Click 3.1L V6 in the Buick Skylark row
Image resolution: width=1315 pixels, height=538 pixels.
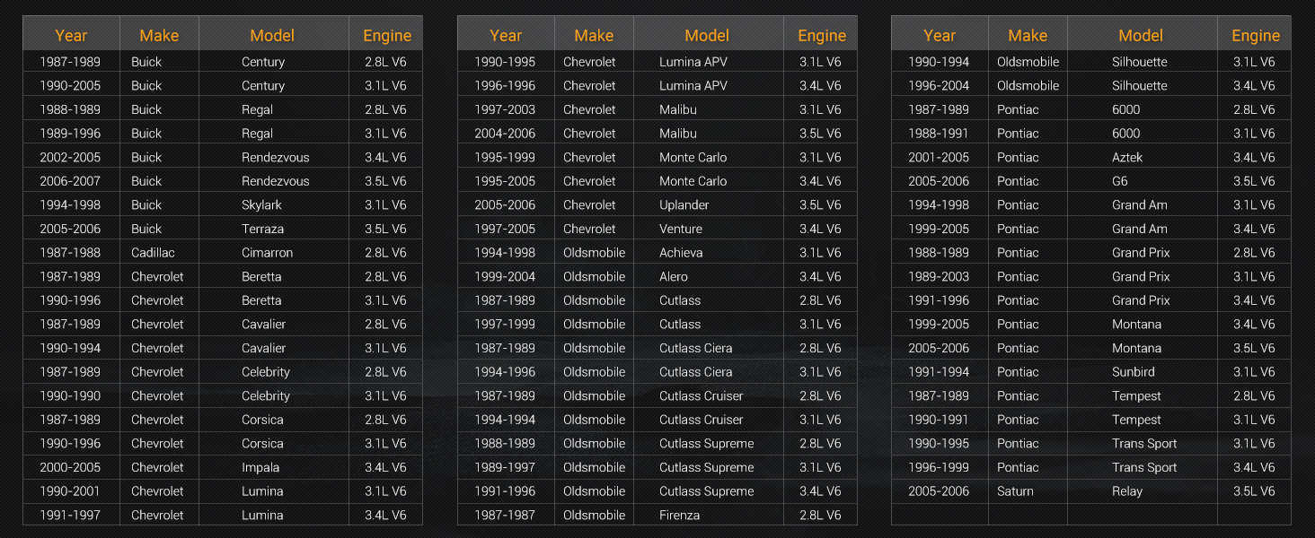pos(386,204)
